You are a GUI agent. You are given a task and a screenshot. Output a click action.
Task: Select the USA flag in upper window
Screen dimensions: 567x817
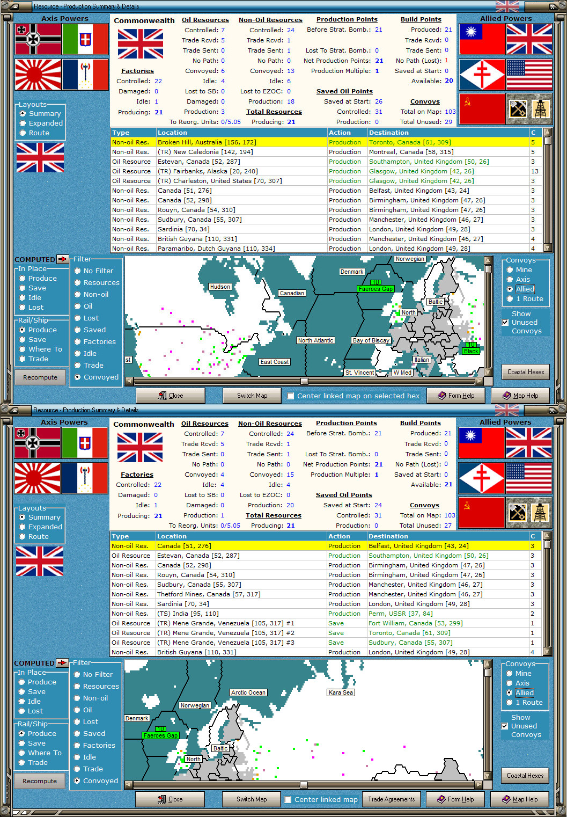[529, 74]
